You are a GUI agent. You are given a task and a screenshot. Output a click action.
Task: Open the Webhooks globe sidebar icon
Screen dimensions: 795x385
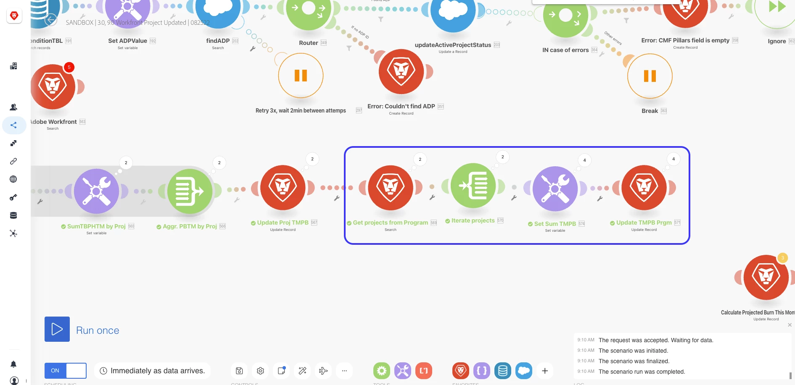13,179
